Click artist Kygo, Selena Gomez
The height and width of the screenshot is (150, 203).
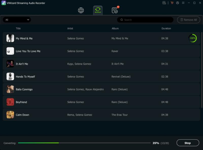(x=79, y=64)
